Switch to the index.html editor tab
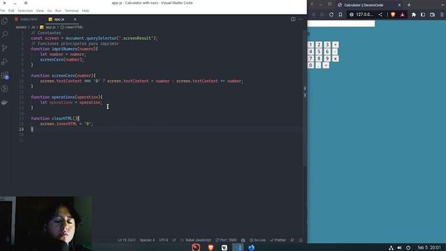 coord(26,20)
